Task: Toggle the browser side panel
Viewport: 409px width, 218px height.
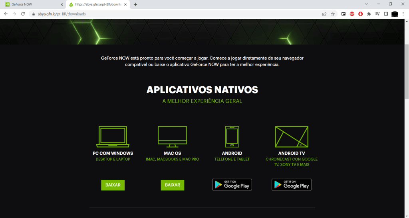Action: (x=386, y=14)
